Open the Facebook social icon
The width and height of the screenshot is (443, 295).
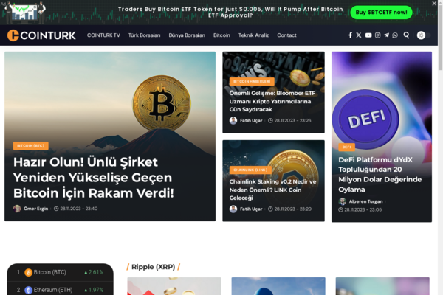(x=350, y=35)
